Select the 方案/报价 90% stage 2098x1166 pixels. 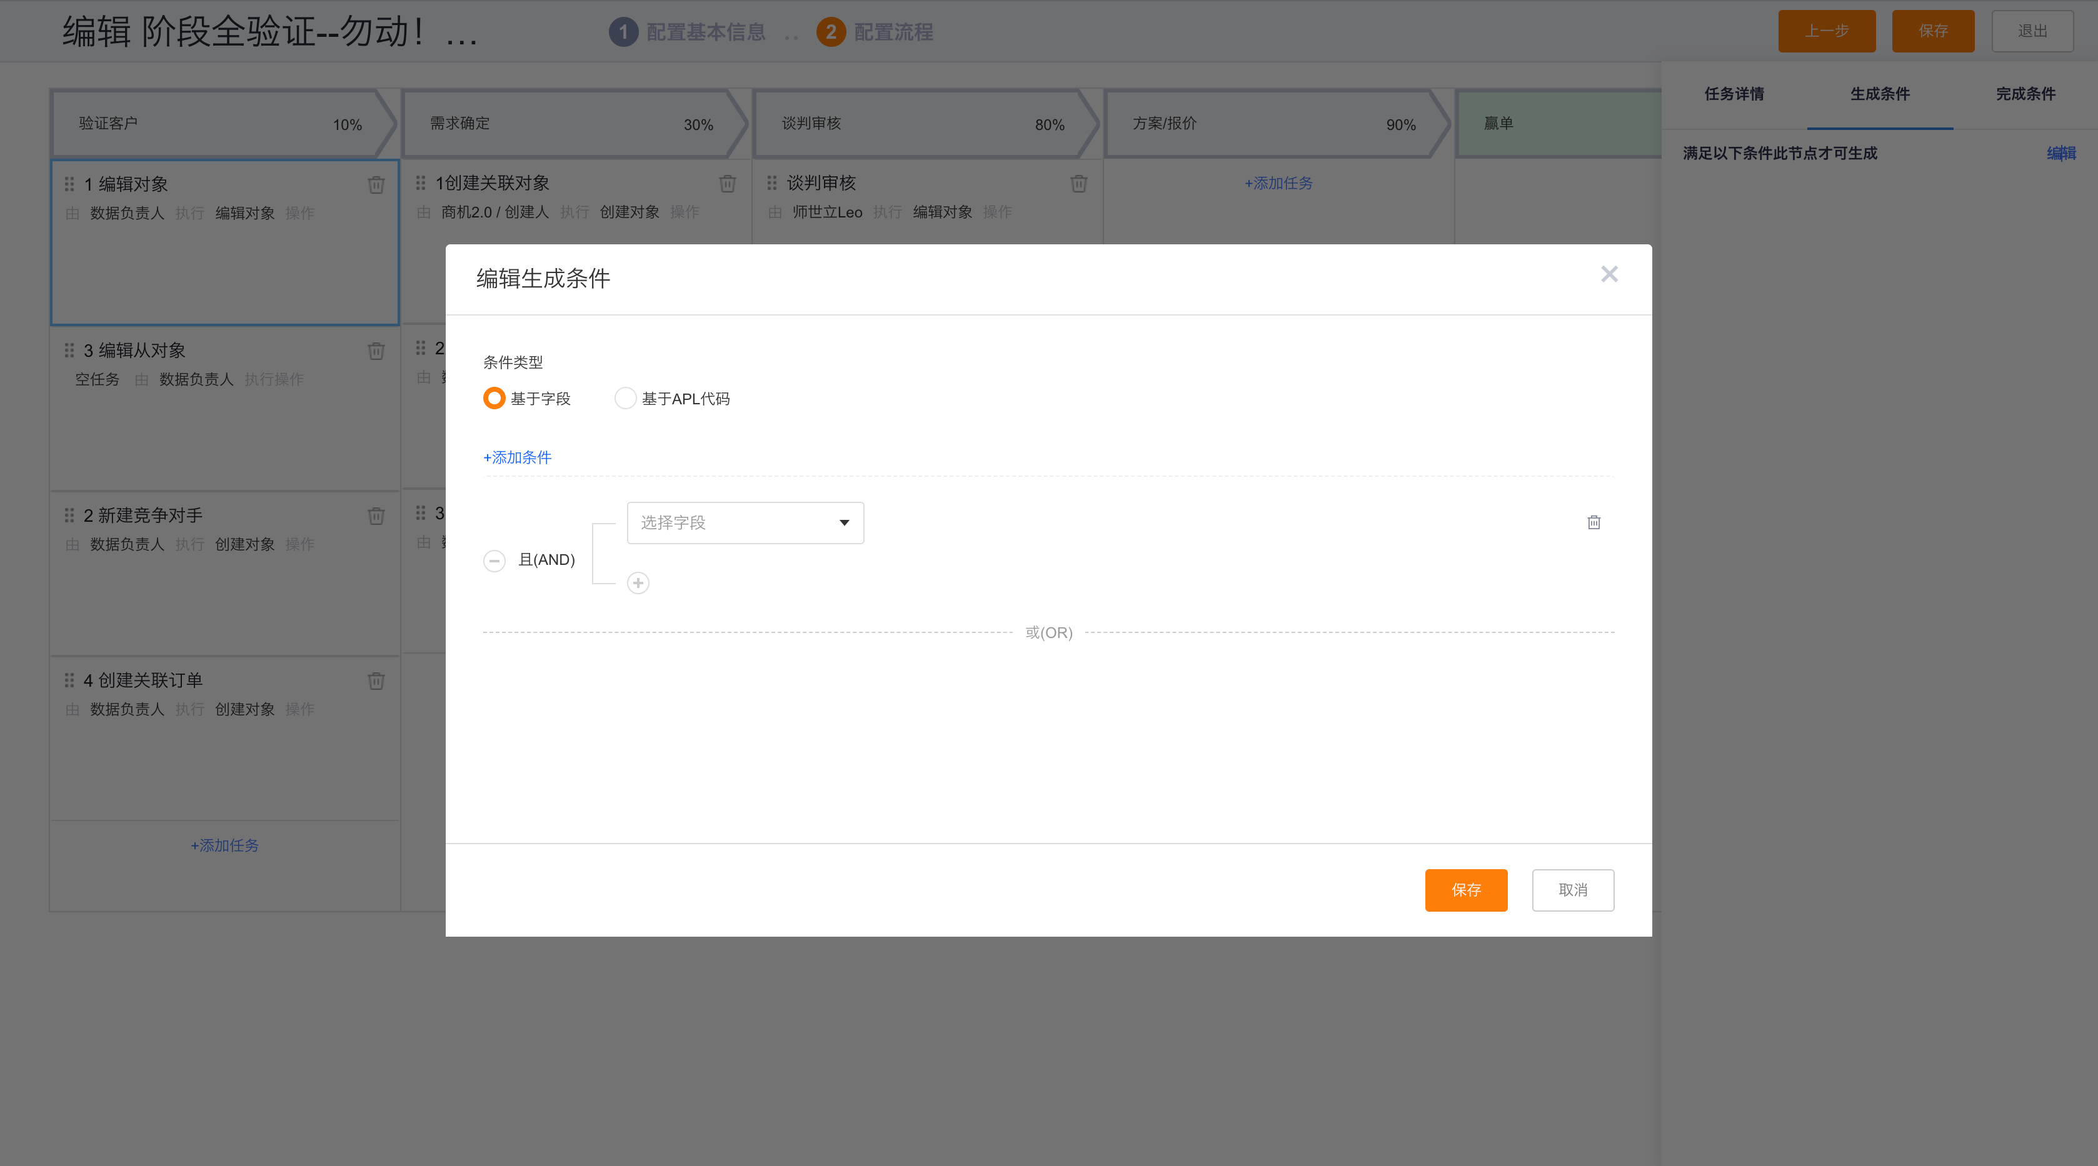[x=1277, y=124]
